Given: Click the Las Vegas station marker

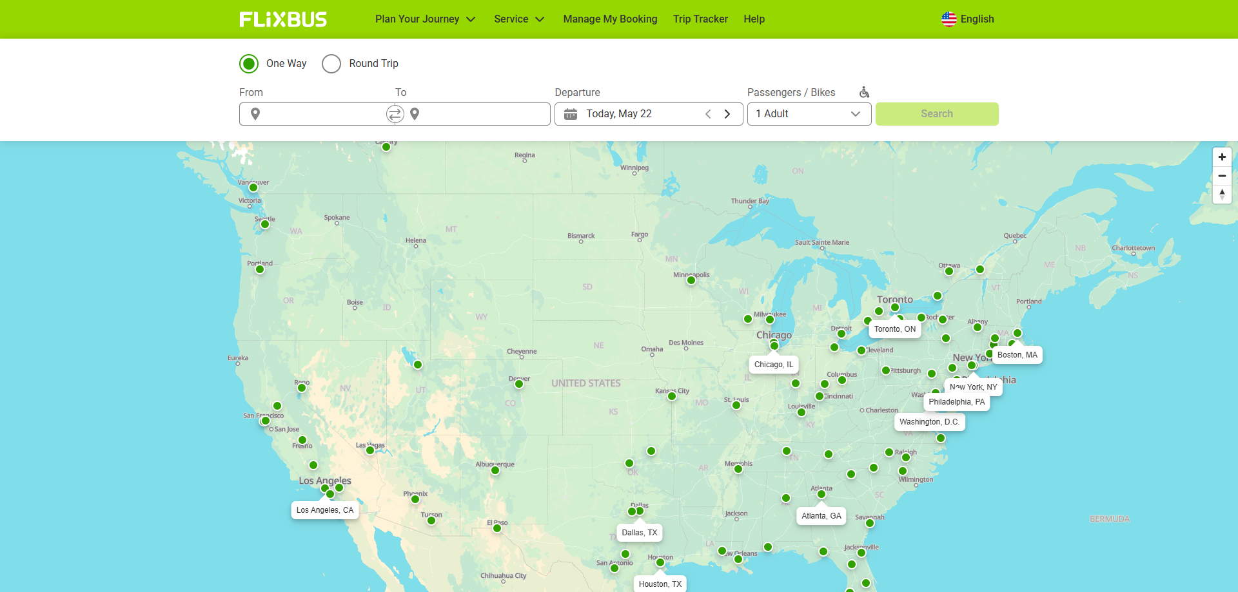Looking at the screenshot, I should click(x=370, y=450).
